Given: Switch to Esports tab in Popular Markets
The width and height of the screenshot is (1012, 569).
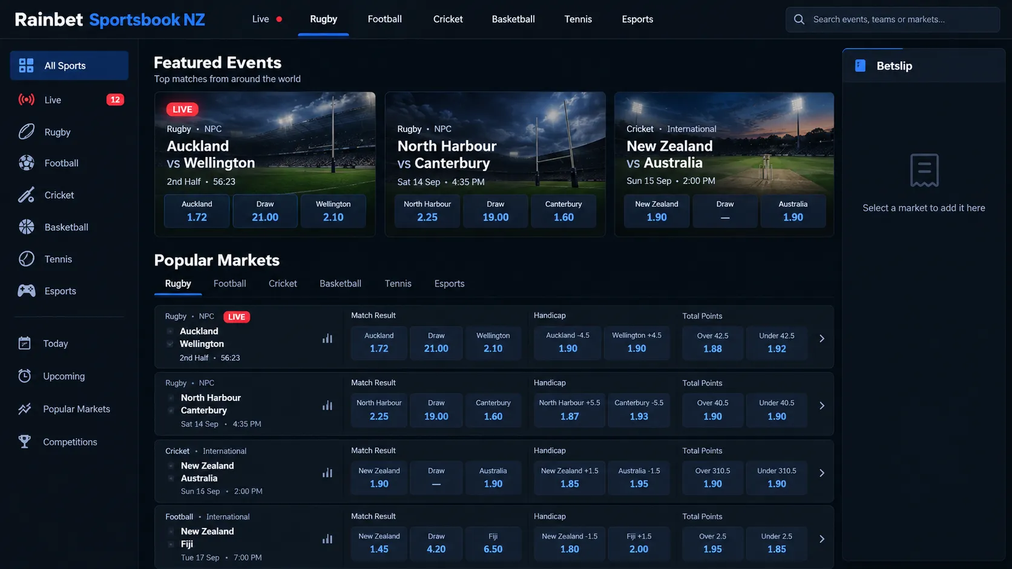Looking at the screenshot, I should pyautogui.click(x=449, y=284).
